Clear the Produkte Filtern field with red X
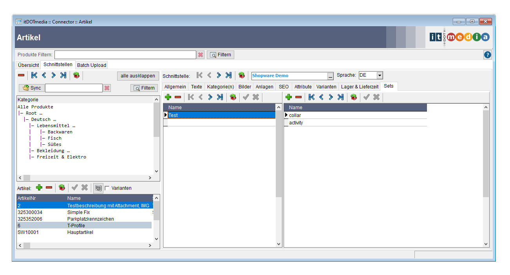Viewport: 510px width, 275px height. click(x=201, y=55)
